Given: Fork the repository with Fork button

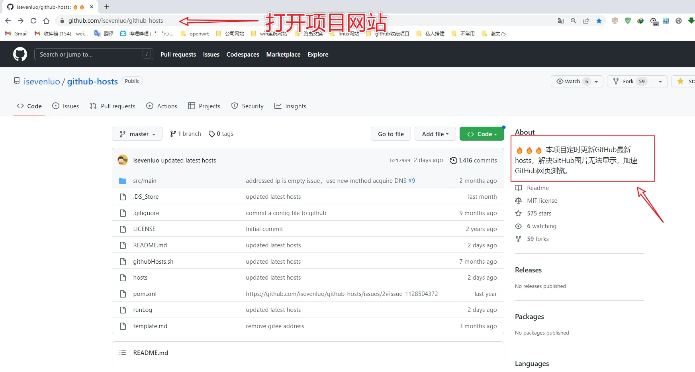Looking at the screenshot, I should [x=630, y=81].
